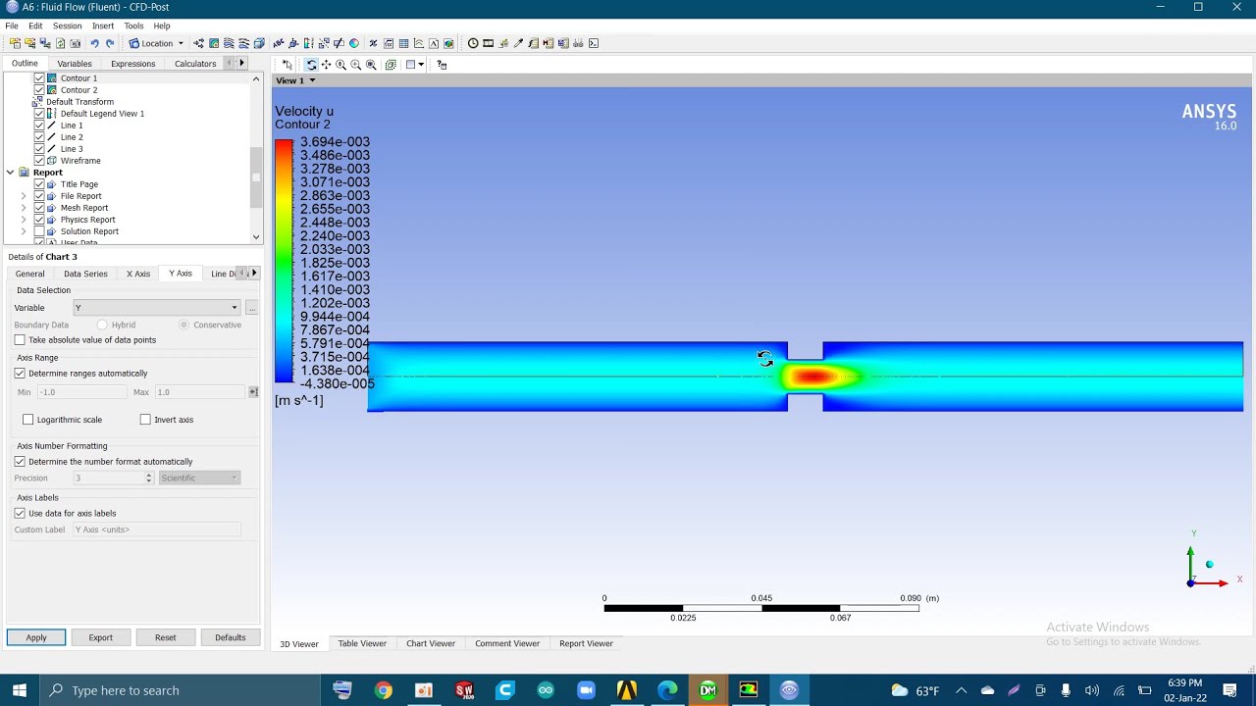Click the Apply button

coord(36,637)
